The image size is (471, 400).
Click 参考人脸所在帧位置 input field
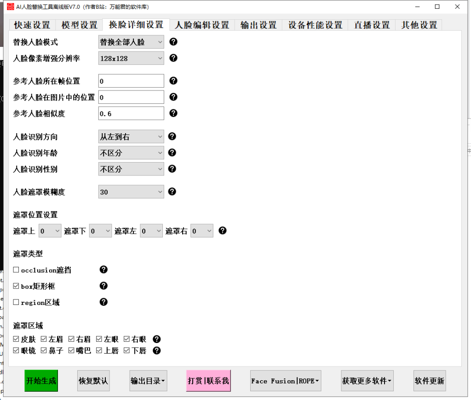click(131, 81)
